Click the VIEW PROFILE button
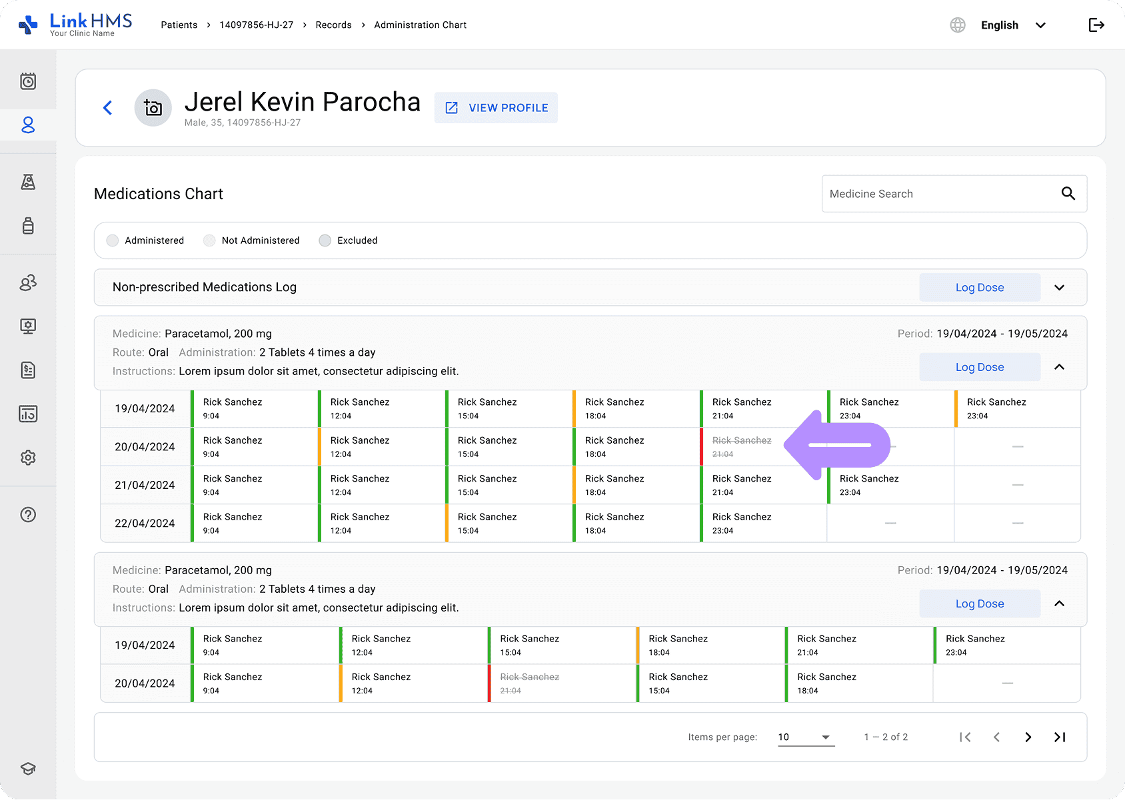Viewport: 1125px width, 800px height. [496, 108]
